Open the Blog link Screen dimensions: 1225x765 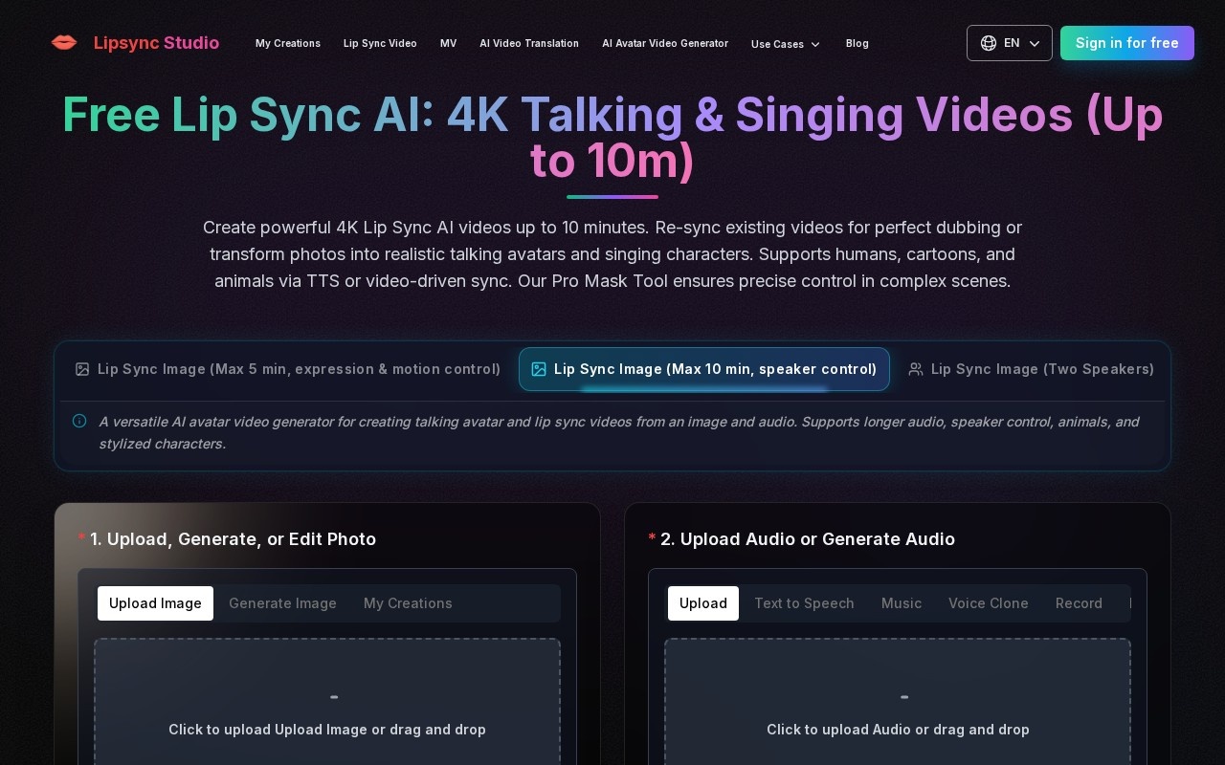[x=857, y=43]
